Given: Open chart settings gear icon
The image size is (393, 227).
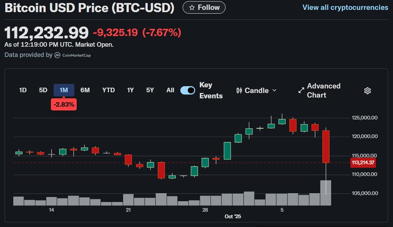Looking at the screenshot, I should (x=367, y=90).
